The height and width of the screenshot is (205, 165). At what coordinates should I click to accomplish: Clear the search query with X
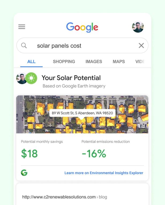[x=141, y=46]
